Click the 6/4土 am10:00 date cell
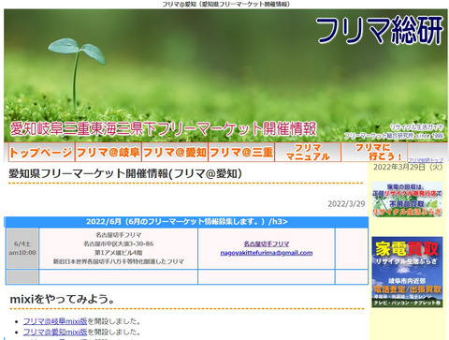 point(22,248)
